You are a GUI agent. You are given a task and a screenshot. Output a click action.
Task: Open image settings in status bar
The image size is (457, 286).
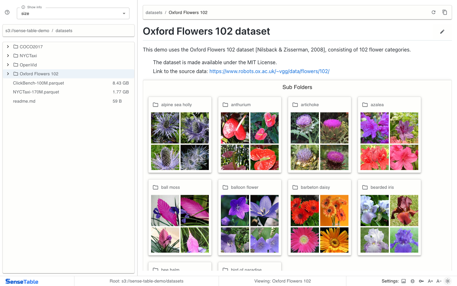coord(404,281)
